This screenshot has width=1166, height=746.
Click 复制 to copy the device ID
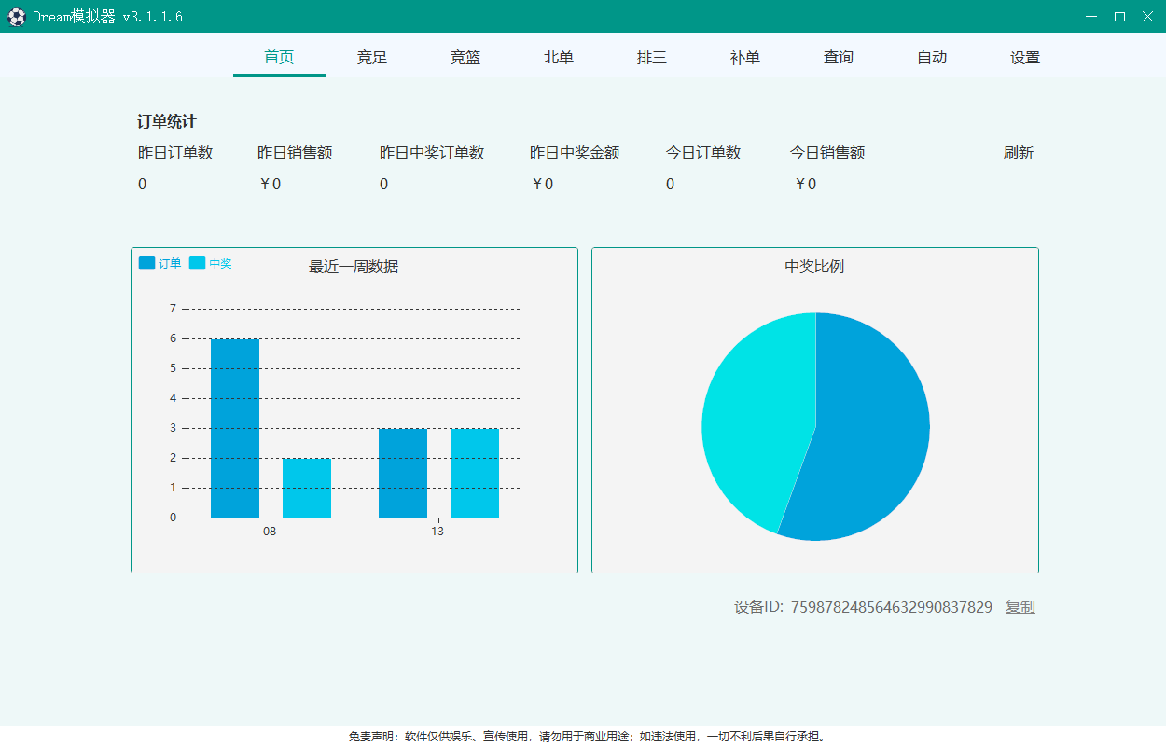click(1020, 607)
